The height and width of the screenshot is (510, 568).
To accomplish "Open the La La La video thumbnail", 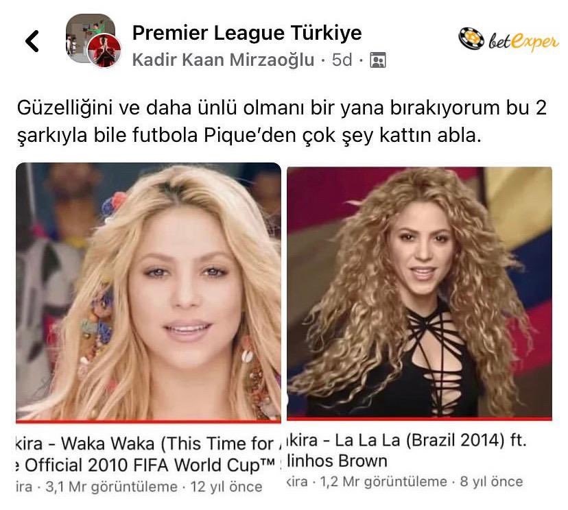I will (419, 292).
